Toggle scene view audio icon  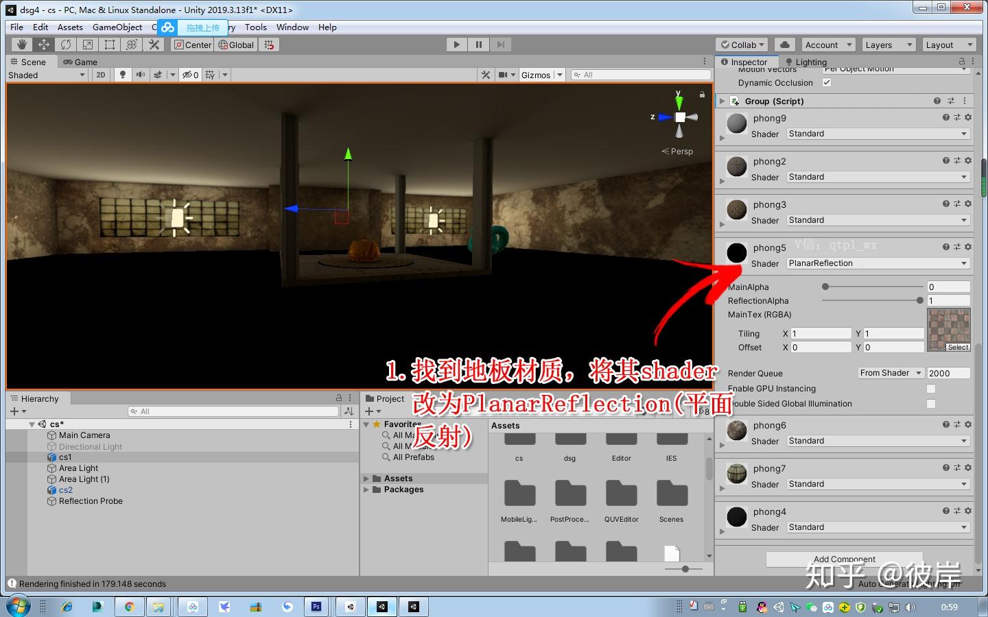[141, 75]
